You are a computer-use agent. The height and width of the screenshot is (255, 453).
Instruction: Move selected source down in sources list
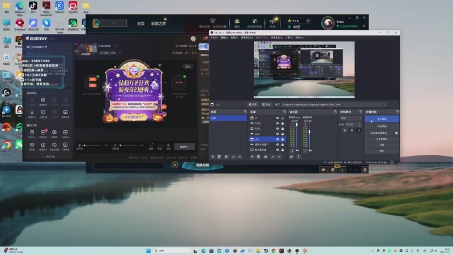point(279,157)
